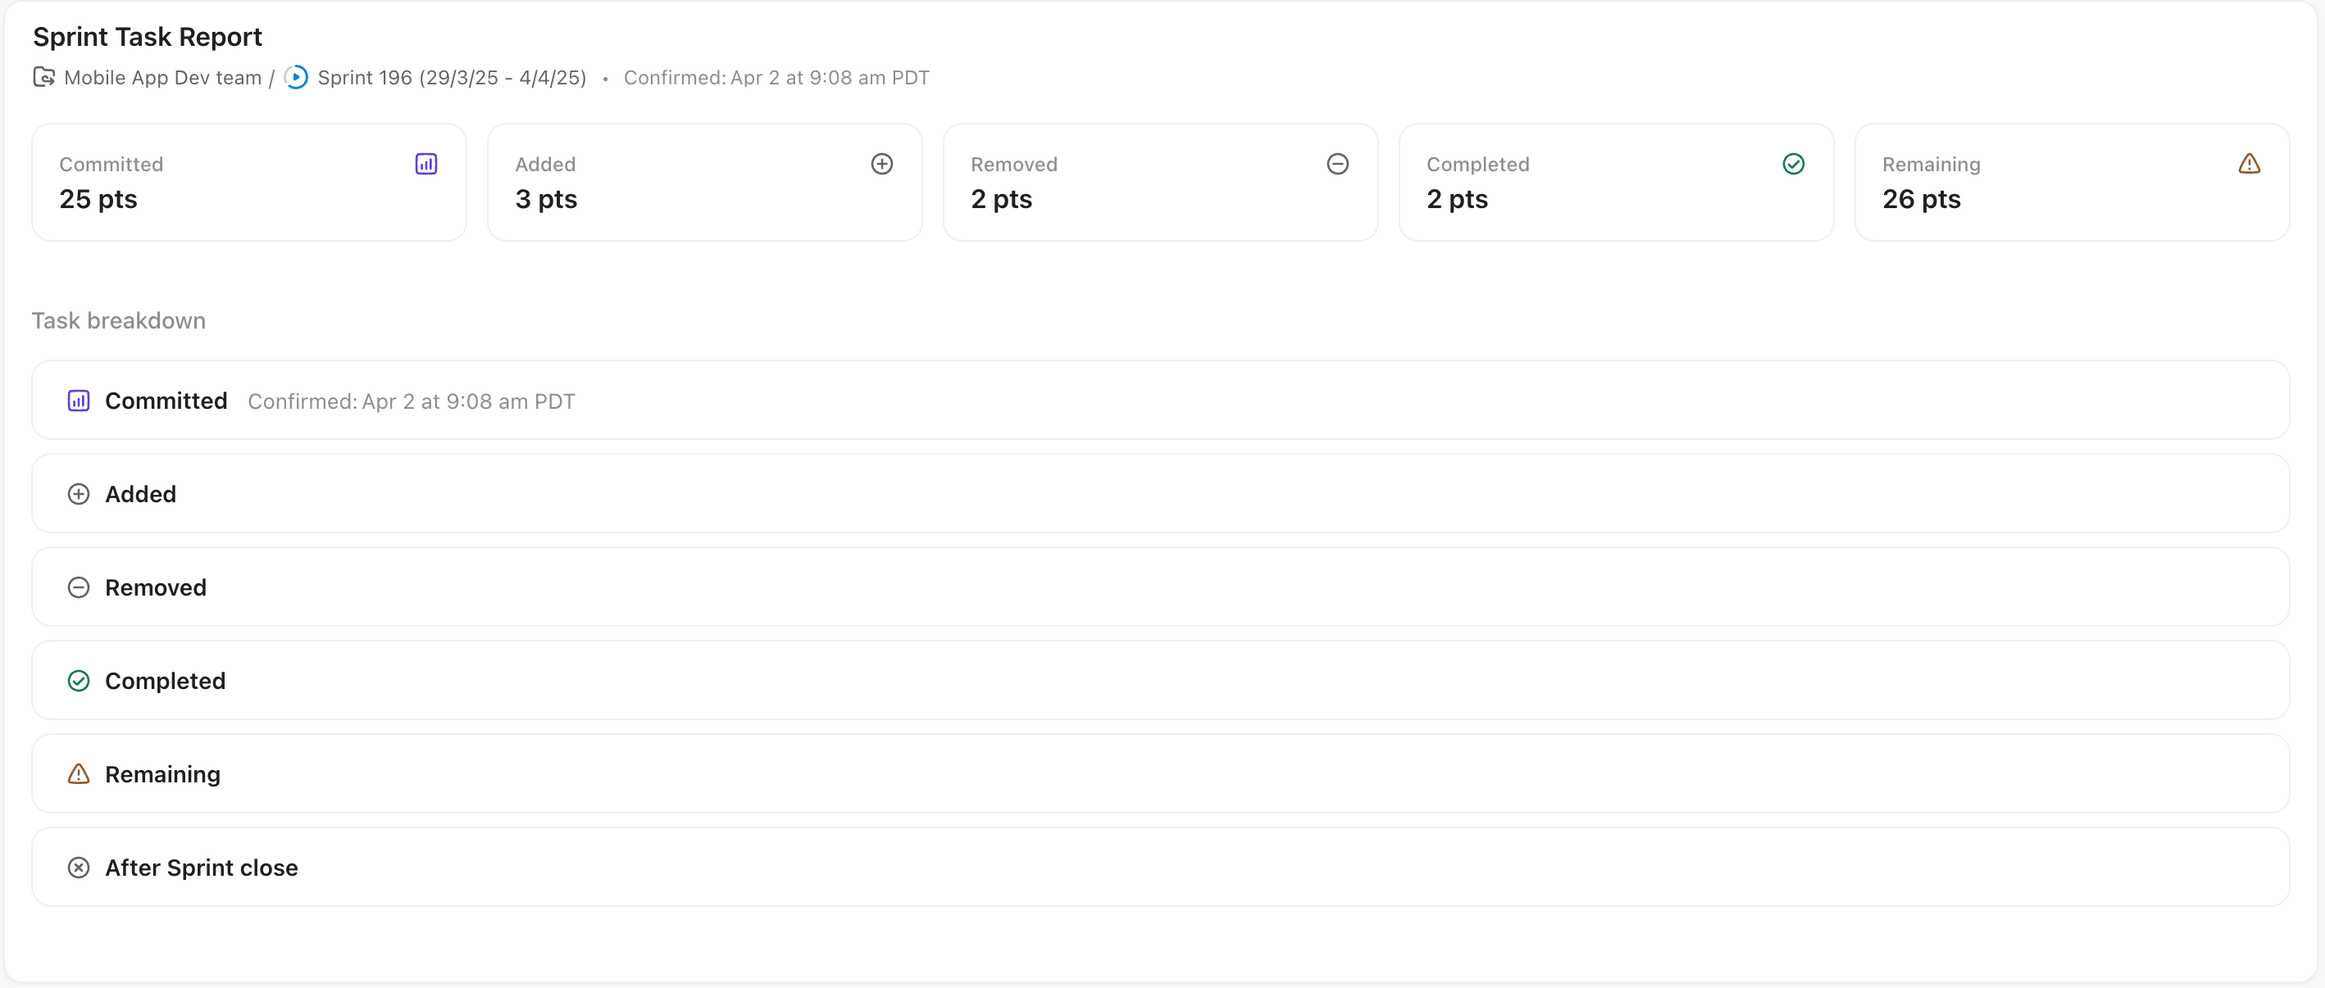Click the Mobile App Dev team folder icon
This screenshot has height=988, width=2325.
coord(44,78)
